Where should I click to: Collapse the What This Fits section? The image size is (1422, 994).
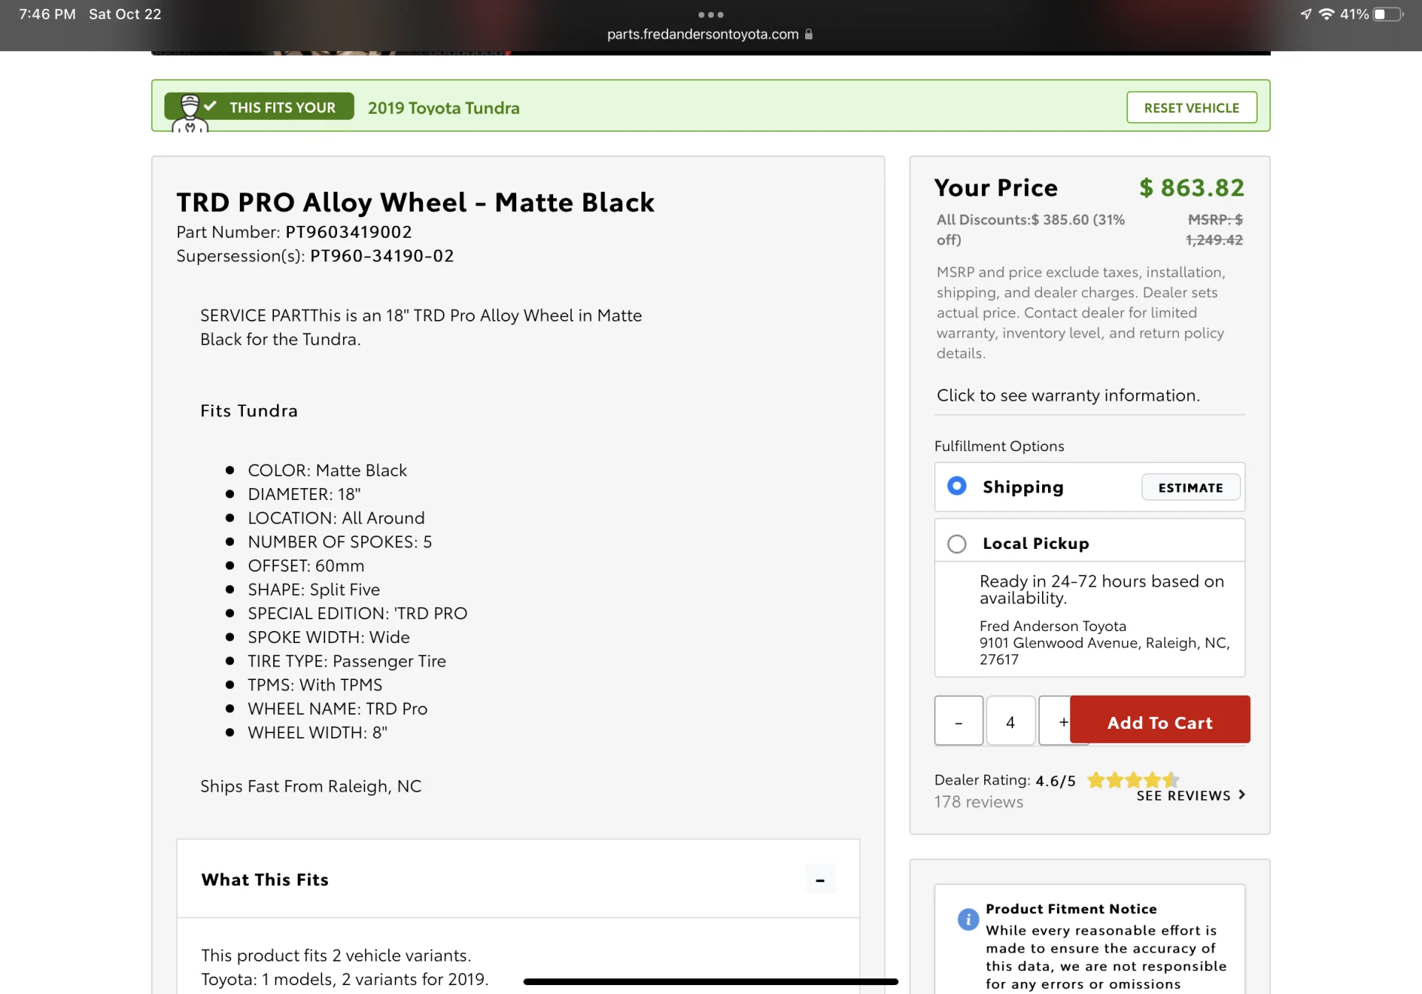point(820,880)
